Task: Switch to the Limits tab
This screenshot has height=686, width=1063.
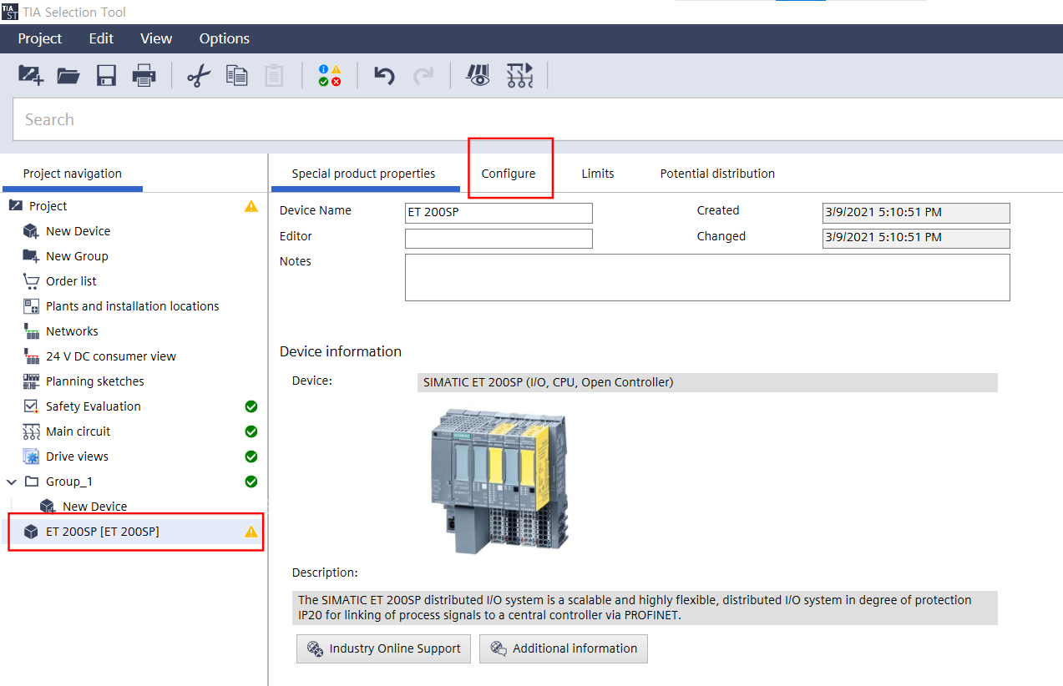Action: click(598, 174)
